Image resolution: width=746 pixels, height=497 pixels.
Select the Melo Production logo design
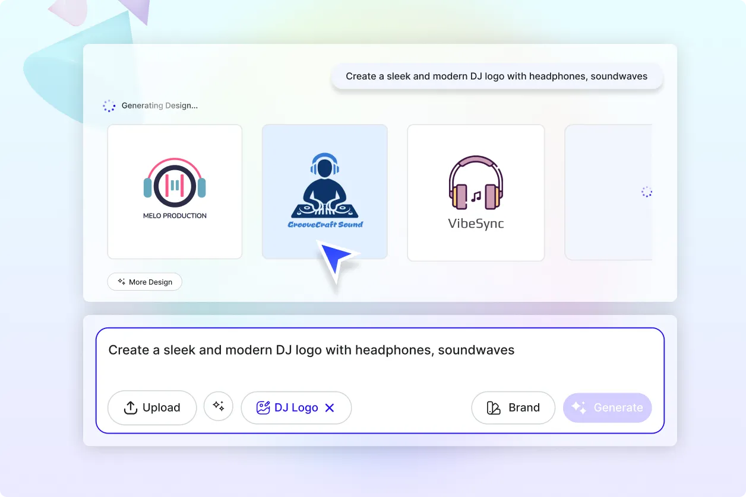point(175,192)
